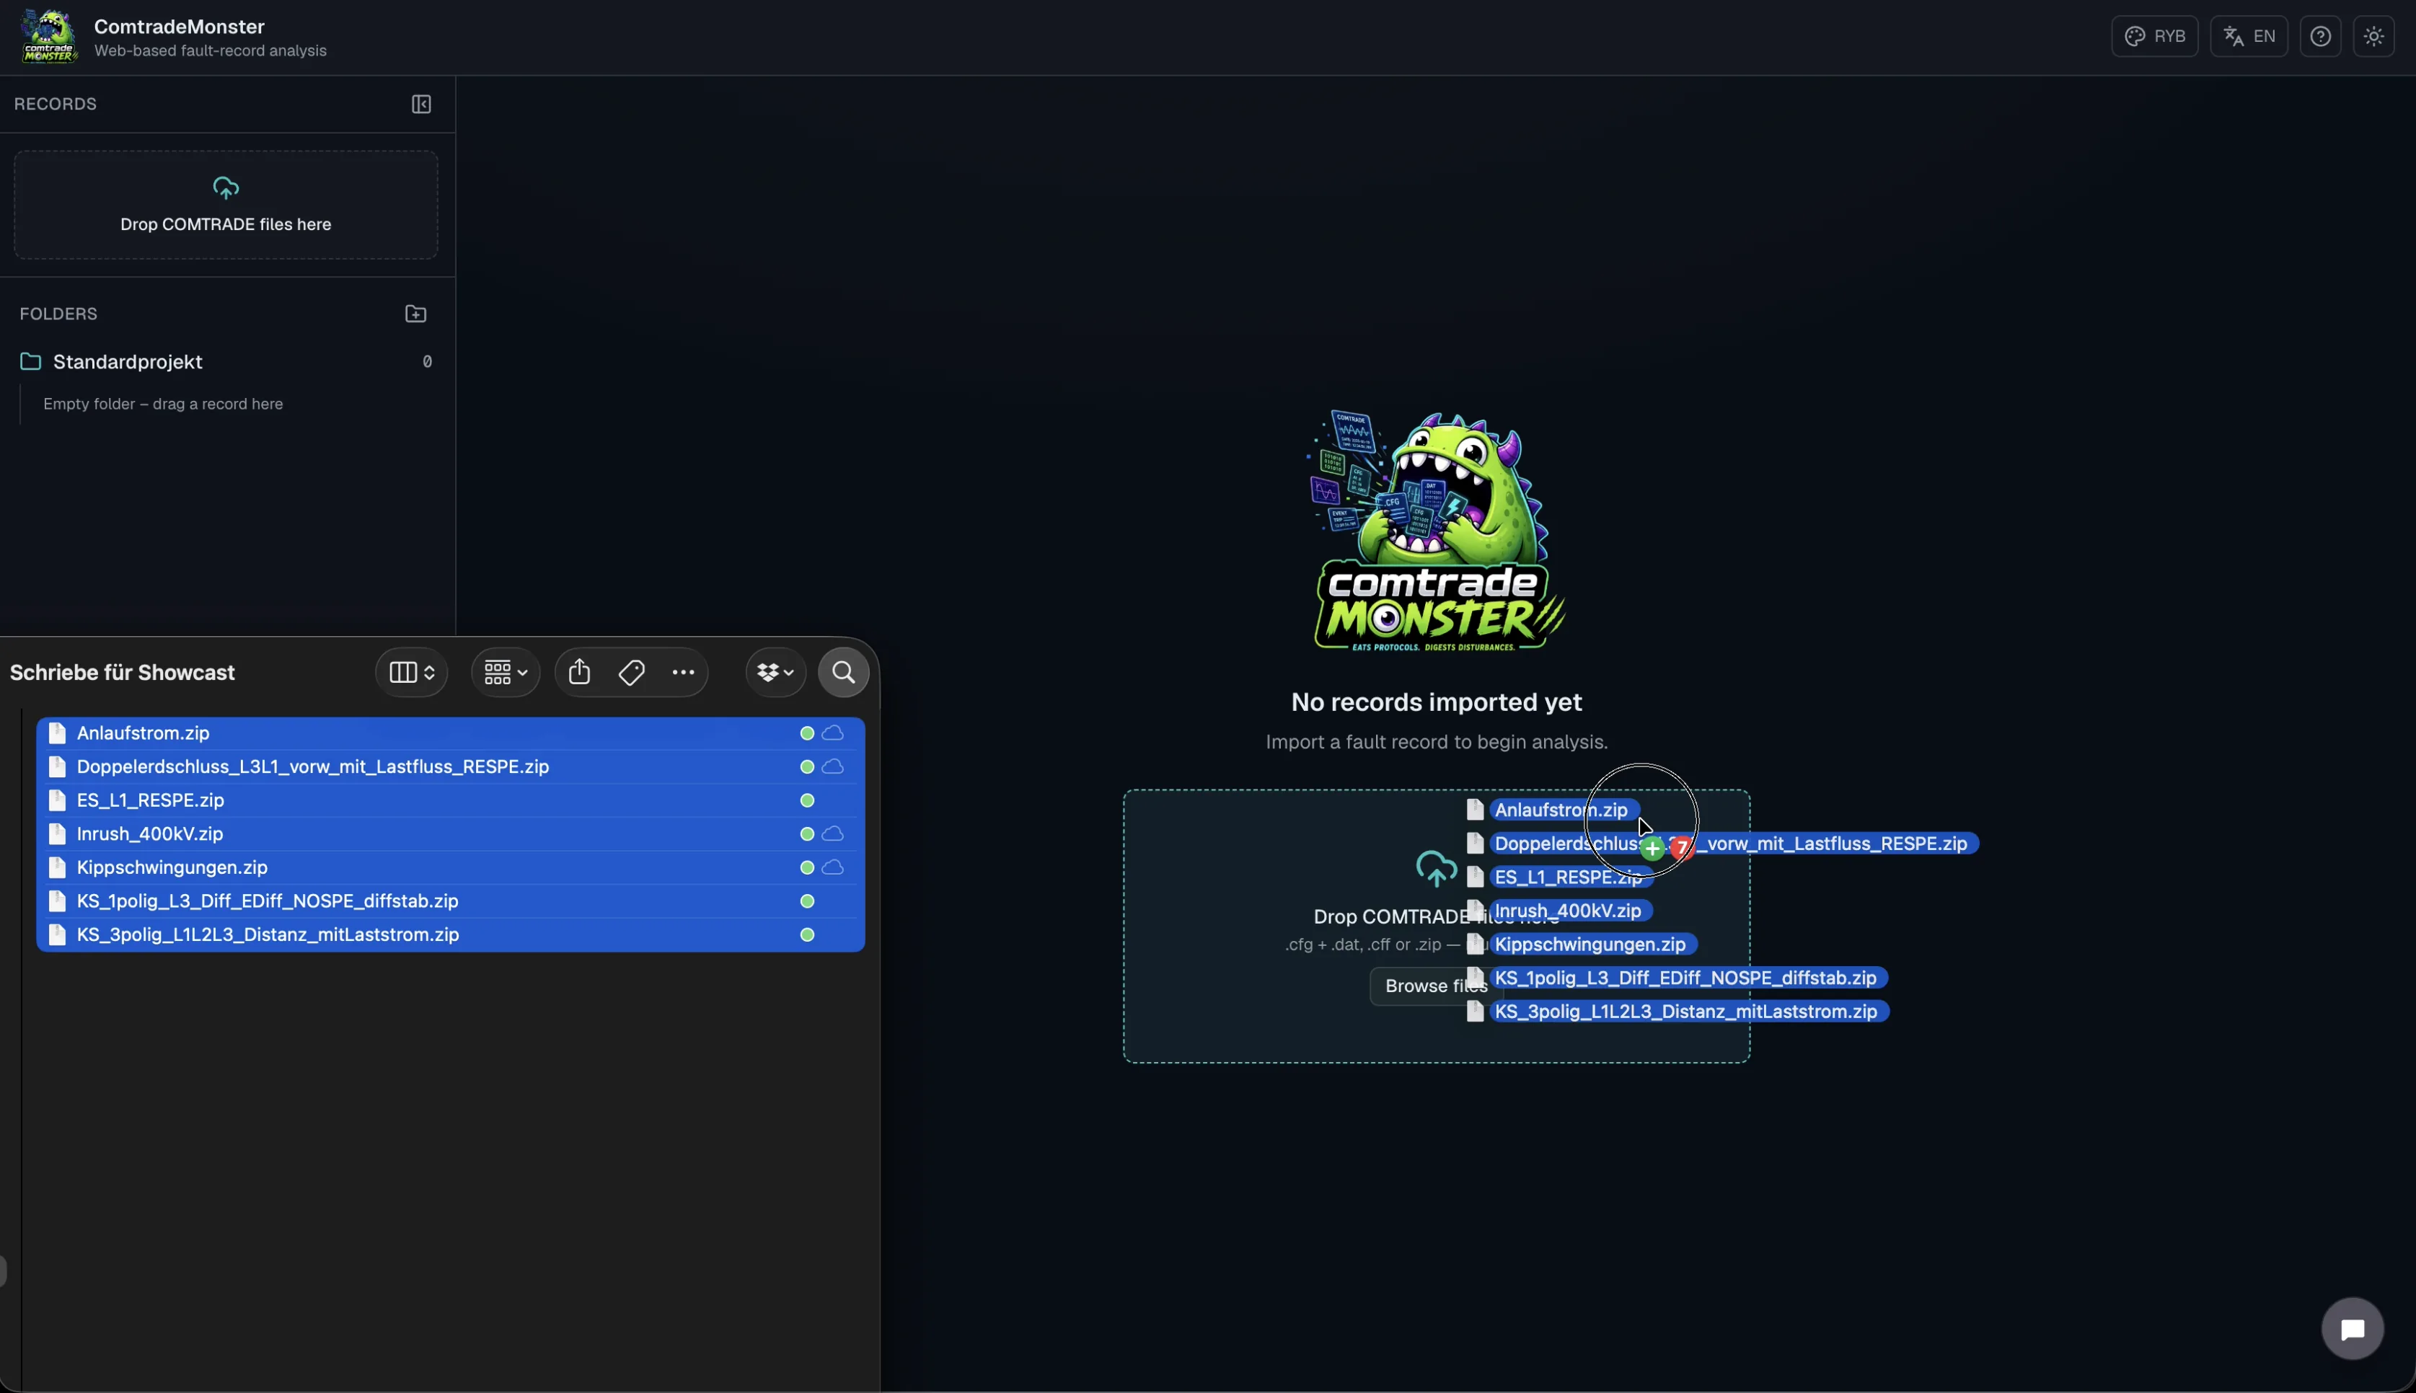Click the Finder Tags icon

pyautogui.click(x=632, y=673)
